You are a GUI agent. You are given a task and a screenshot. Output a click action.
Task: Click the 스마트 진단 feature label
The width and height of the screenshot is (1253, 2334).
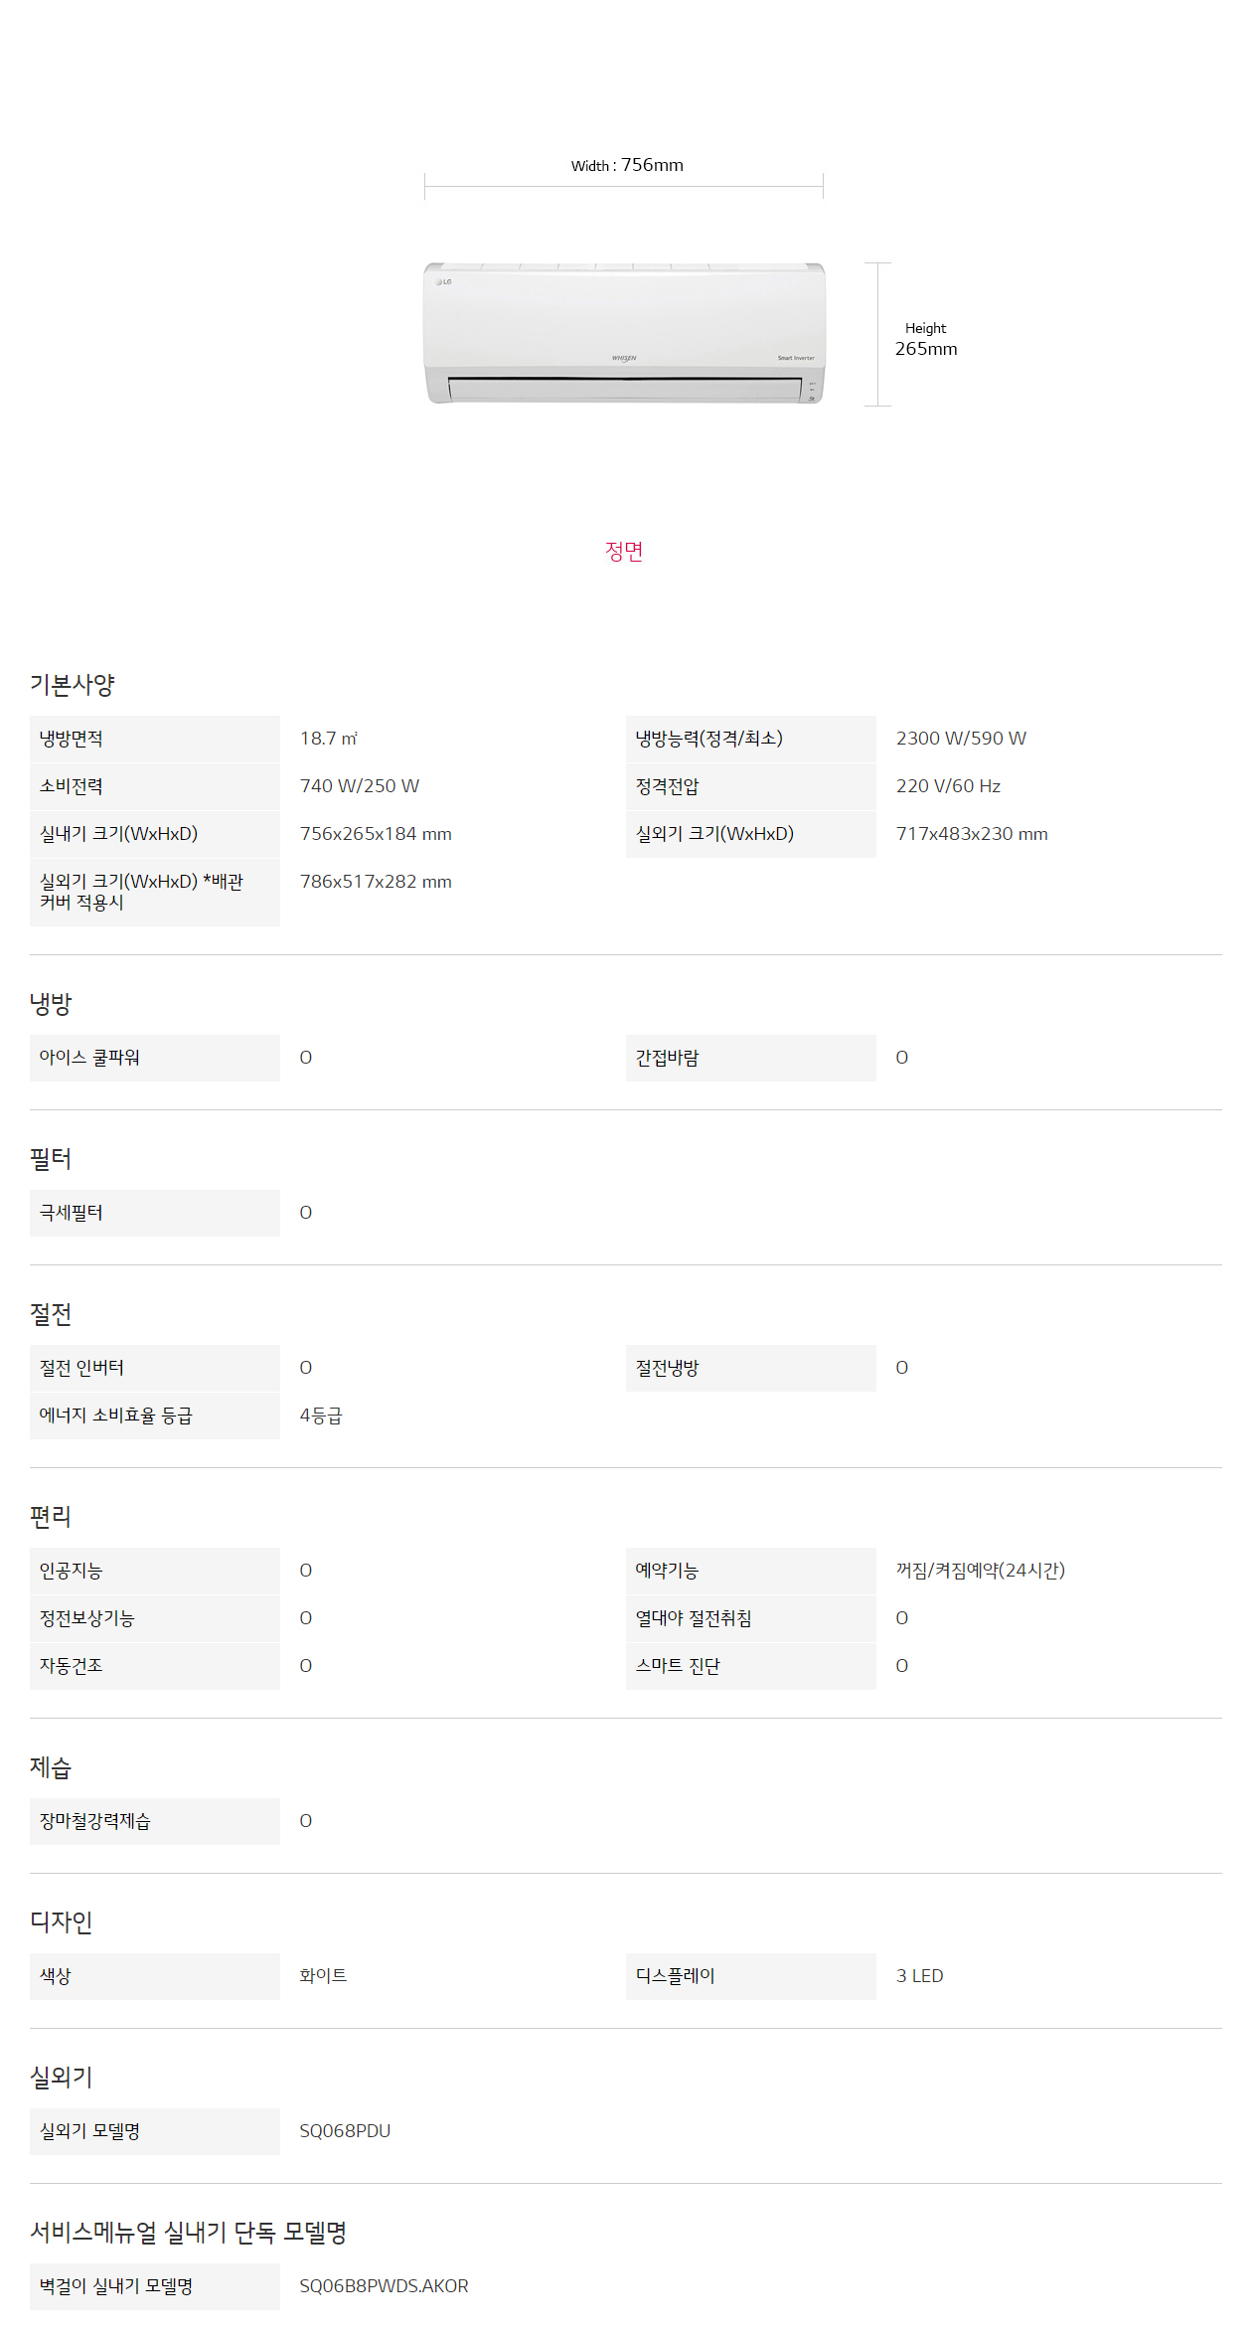[x=678, y=1666]
